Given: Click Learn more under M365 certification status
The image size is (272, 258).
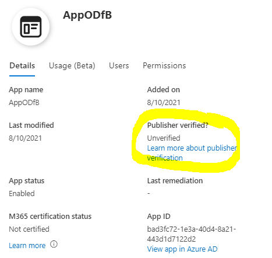Looking at the screenshot, I should [27, 246].
